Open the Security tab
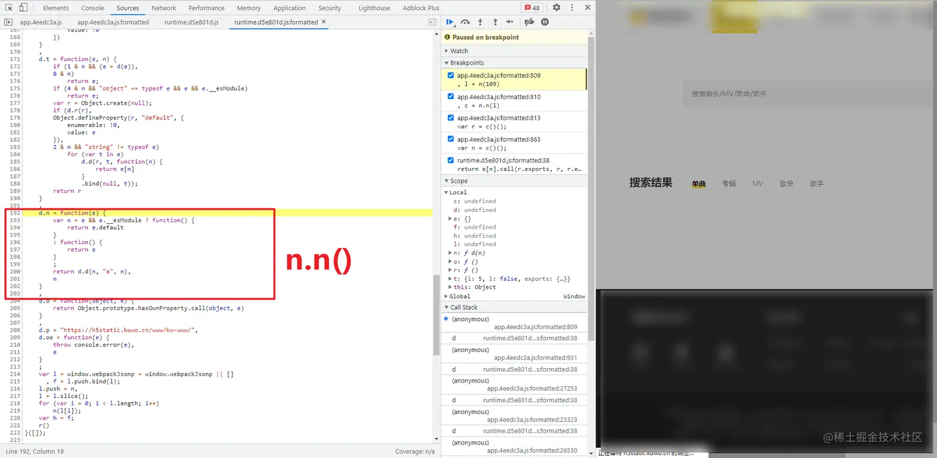Image resolution: width=937 pixels, height=458 pixels. (x=330, y=8)
